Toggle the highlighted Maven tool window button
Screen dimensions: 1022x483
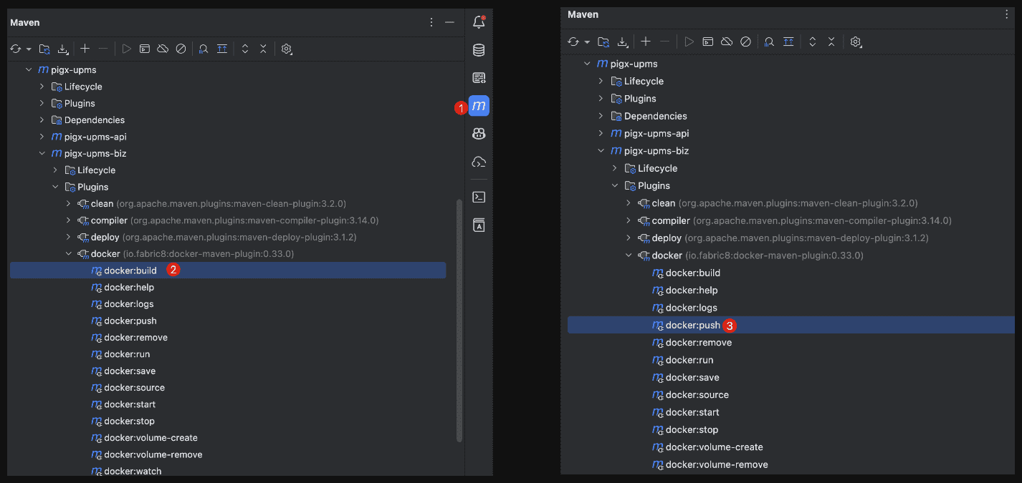tap(479, 106)
